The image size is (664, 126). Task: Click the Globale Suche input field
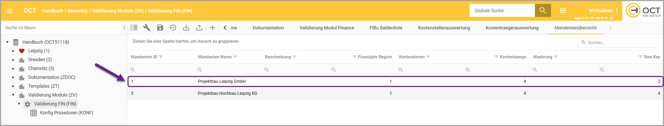click(x=502, y=11)
